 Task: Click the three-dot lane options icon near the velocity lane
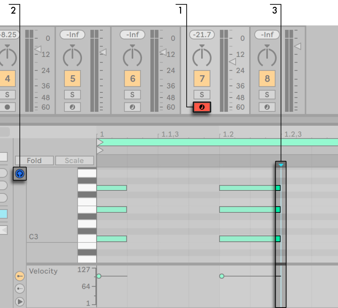pos(20,289)
